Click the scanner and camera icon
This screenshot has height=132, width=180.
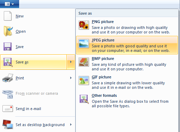8,94
